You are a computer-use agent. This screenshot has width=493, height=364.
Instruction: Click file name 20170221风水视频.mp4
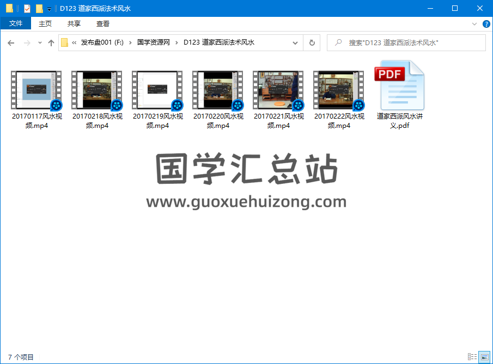coord(278,121)
